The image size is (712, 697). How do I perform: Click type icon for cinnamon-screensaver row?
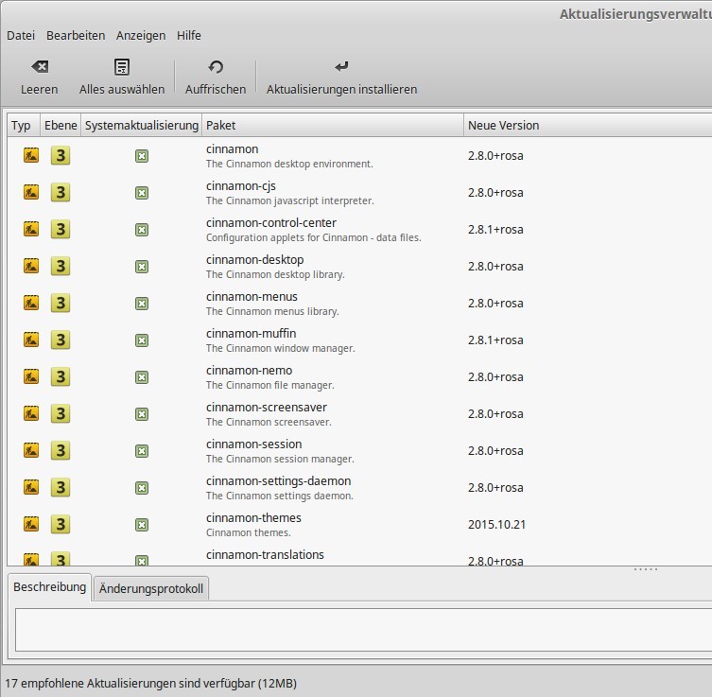pyautogui.click(x=31, y=413)
